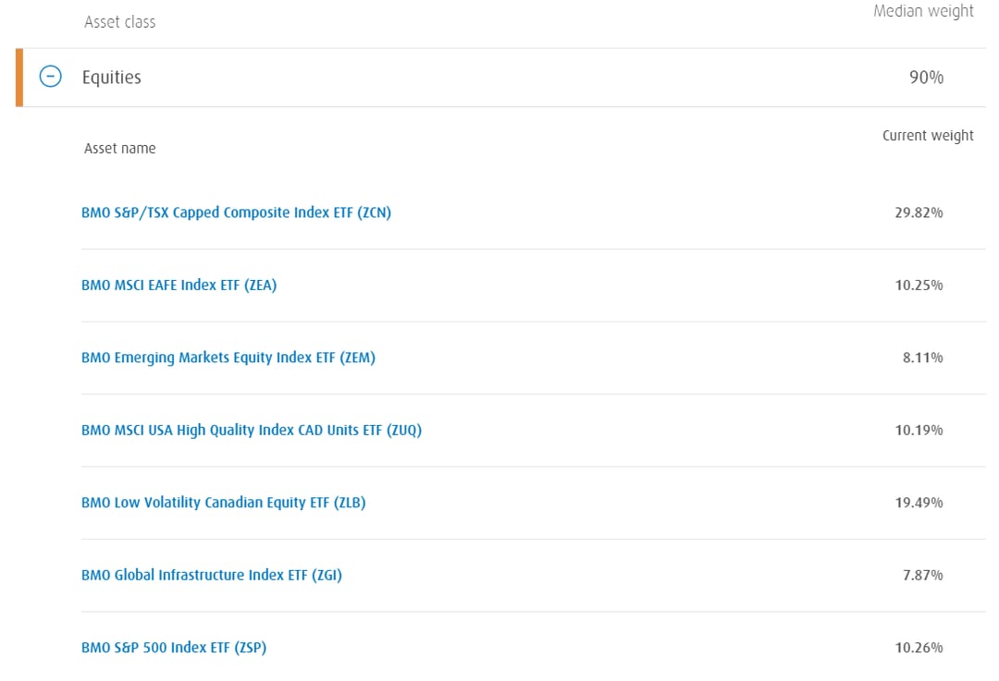Select the 8.11% weight for ZEM
The width and height of the screenshot is (999, 681).
(x=922, y=358)
